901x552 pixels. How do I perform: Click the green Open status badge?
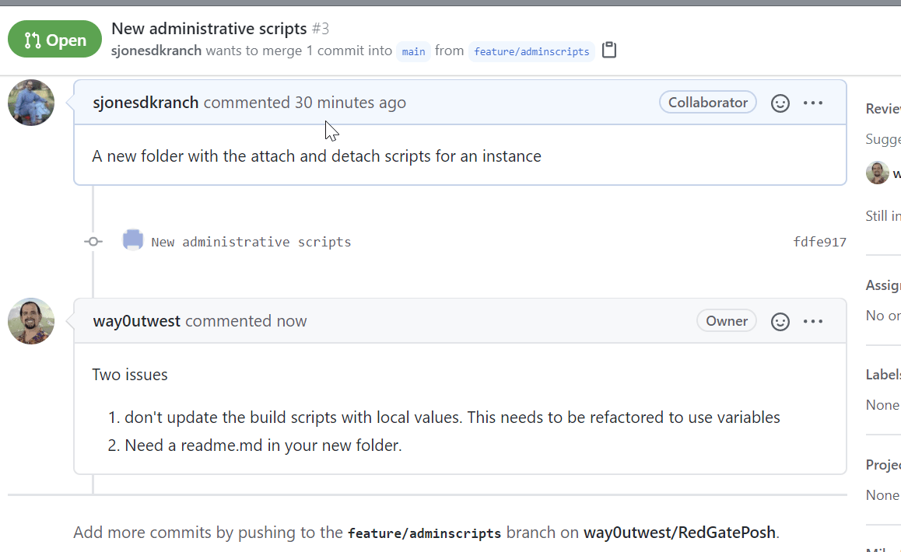point(55,40)
